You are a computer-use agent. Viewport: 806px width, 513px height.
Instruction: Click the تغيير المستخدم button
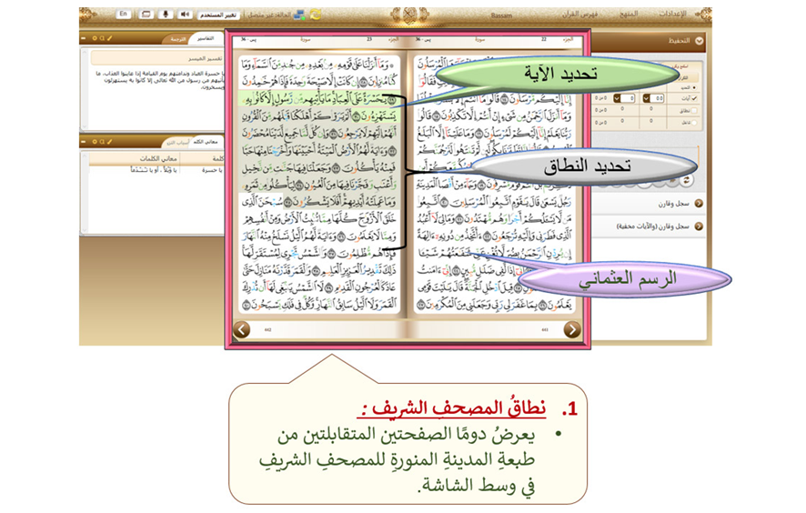pyautogui.click(x=218, y=15)
